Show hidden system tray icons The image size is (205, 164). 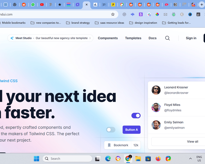tap(190, 159)
